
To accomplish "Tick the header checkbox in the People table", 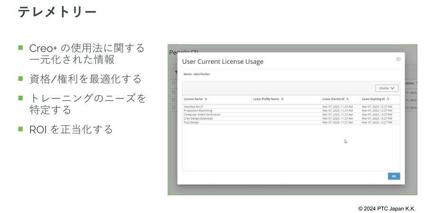I will click(x=174, y=83).
